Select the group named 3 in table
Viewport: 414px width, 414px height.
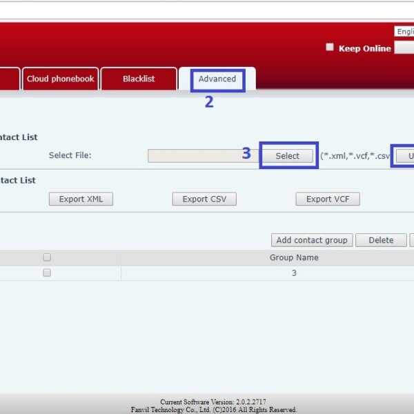tap(294, 273)
